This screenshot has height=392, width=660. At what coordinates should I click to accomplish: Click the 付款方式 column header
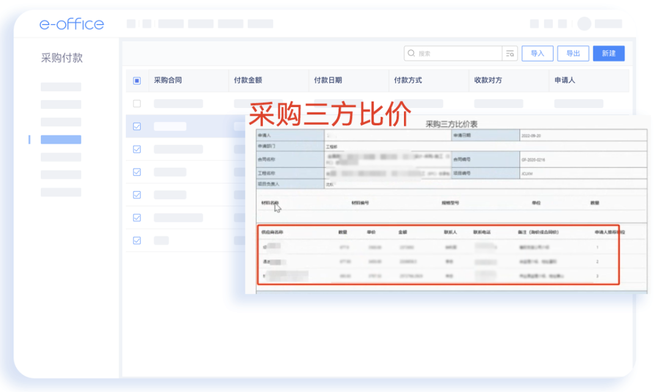408,80
